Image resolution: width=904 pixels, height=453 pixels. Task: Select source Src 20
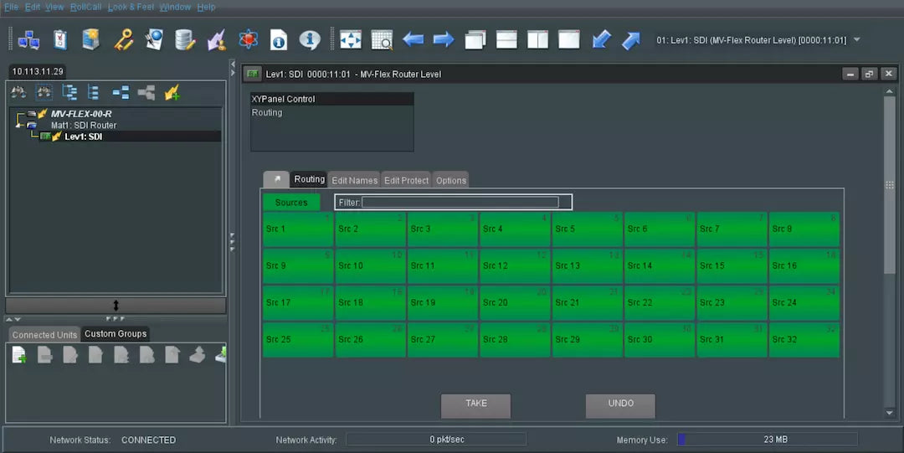coord(516,303)
